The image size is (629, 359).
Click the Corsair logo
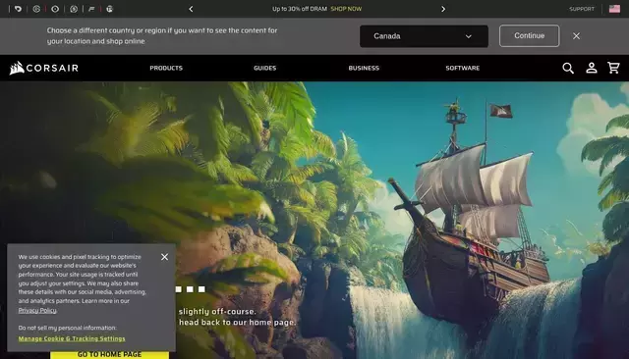pyautogui.click(x=43, y=68)
